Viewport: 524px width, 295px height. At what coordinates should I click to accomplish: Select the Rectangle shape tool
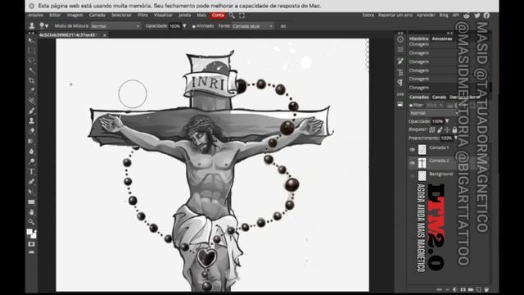tap(31, 202)
